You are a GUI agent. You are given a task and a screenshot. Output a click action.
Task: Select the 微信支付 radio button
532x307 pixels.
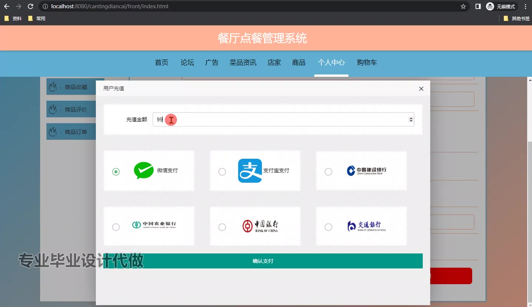pyautogui.click(x=116, y=172)
